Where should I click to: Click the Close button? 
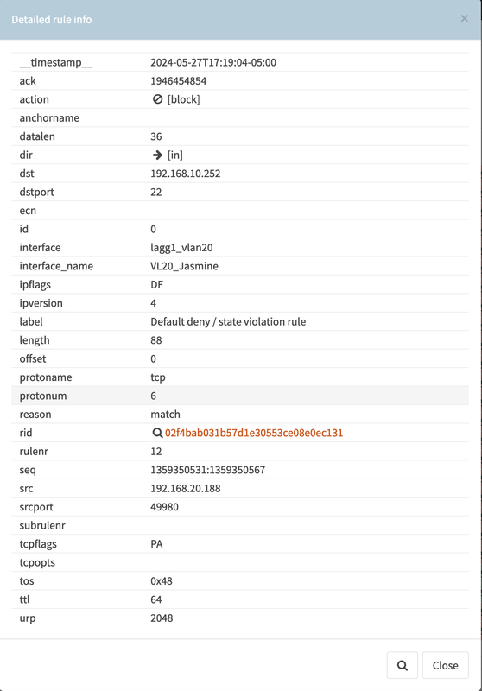[445, 665]
